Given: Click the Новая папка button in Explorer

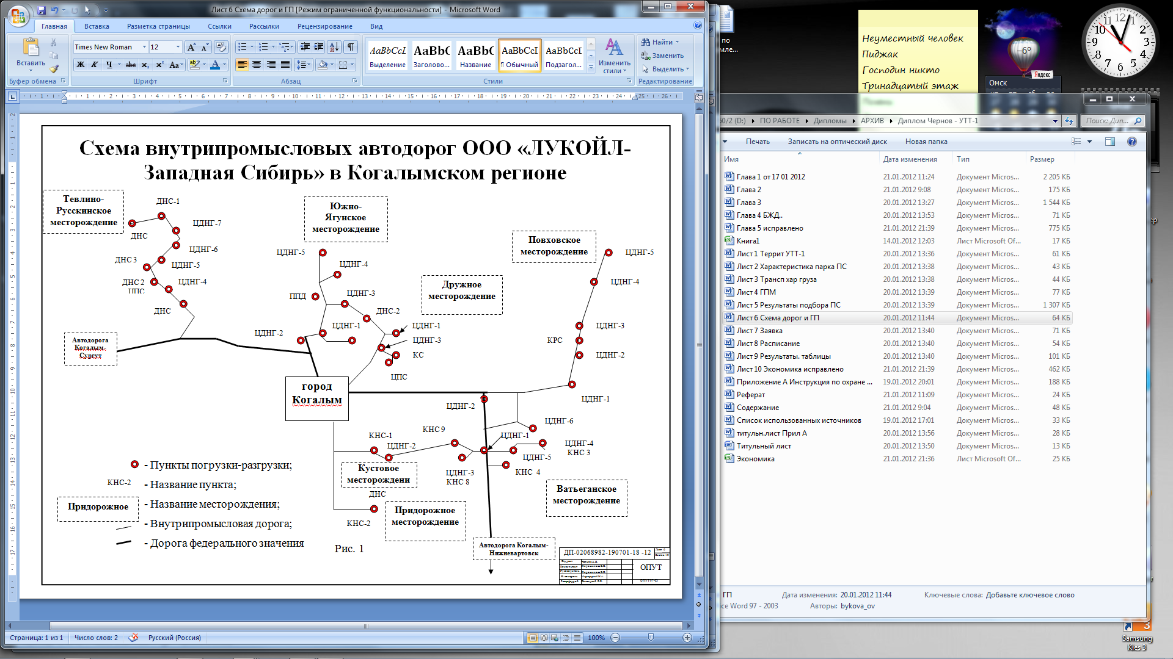Looking at the screenshot, I should coord(926,142).
